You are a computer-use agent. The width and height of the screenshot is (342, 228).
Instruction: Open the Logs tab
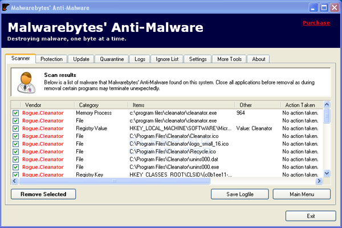(140, 59)
